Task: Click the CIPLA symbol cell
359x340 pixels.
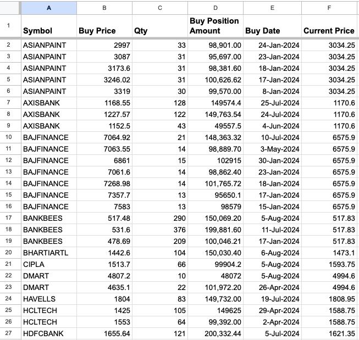Action: click(49, 264)
